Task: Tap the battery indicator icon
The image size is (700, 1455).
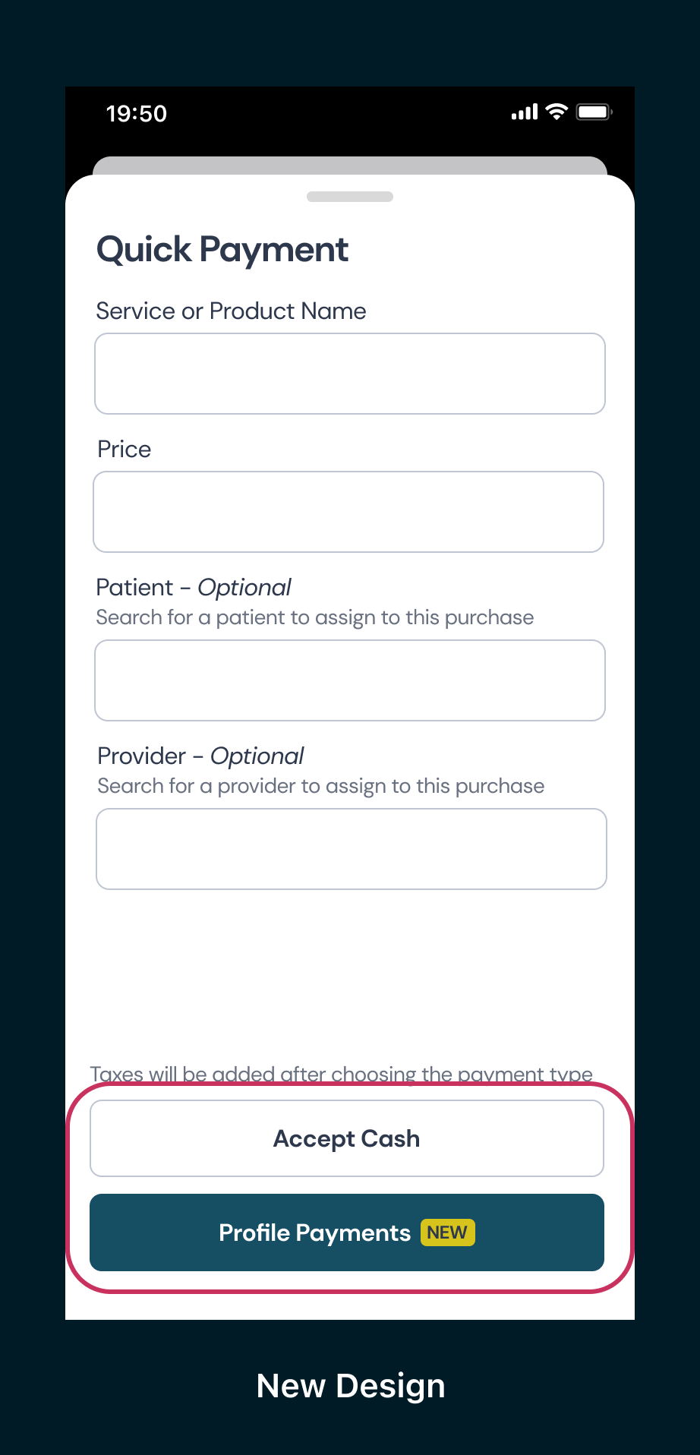Action: [594, 112]
